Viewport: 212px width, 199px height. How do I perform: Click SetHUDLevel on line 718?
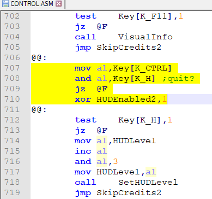click(148, 183)
